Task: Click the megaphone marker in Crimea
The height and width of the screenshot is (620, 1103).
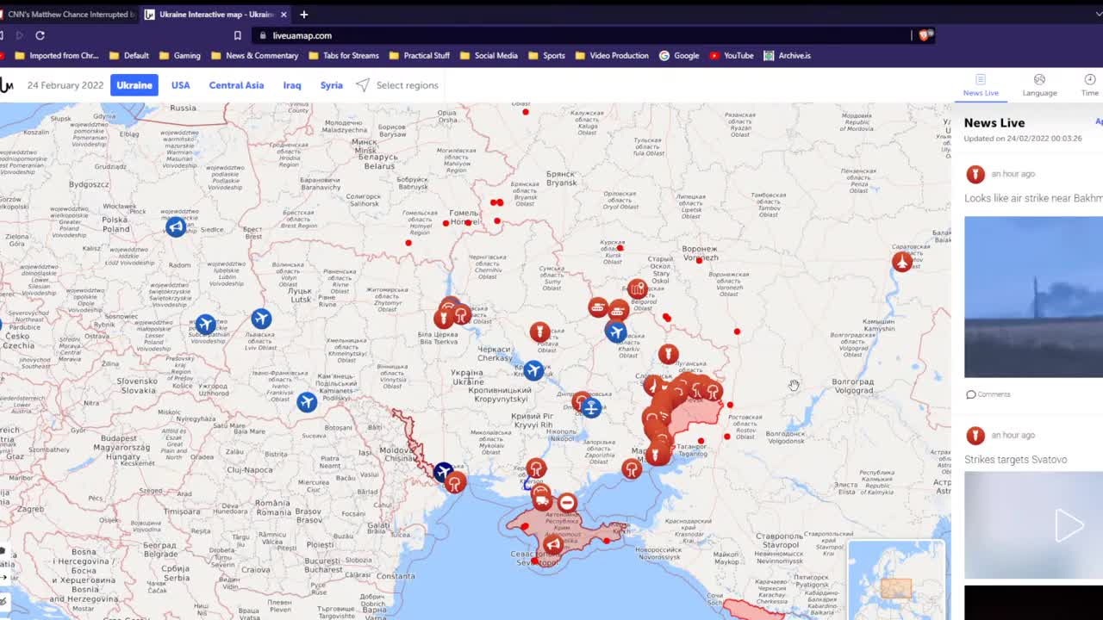Action: (553, 544)
